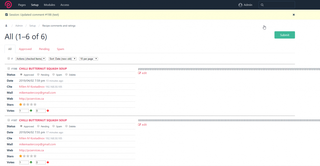This screenshot has height=166, width=320.
Task: Click the Admin user profile icon
Action: pos(240,5)
